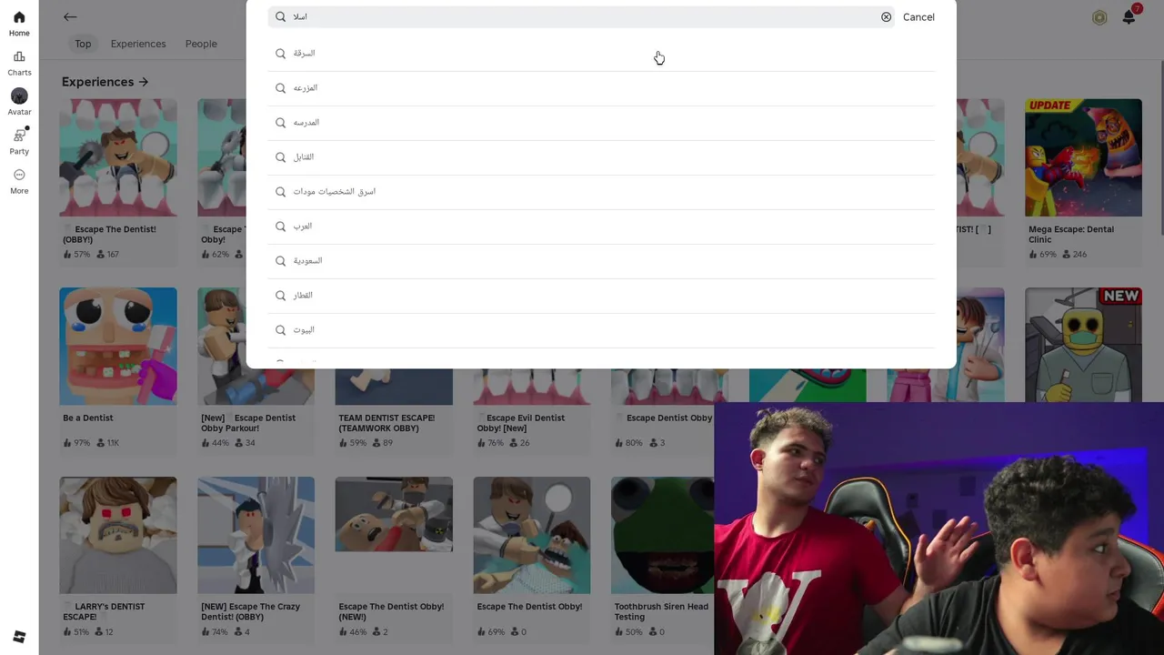Screen dimensions: 1164x655
Task: Open the Avatar icon in the sidebar
Action: point(19,96)
